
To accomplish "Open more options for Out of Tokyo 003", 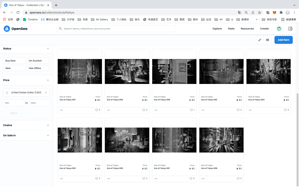I will point(61,179).
